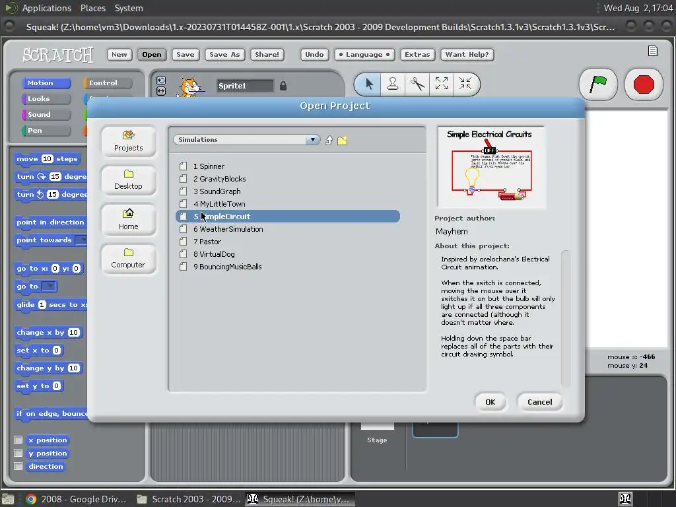Open the Home folder shortcut

(129, 219)
